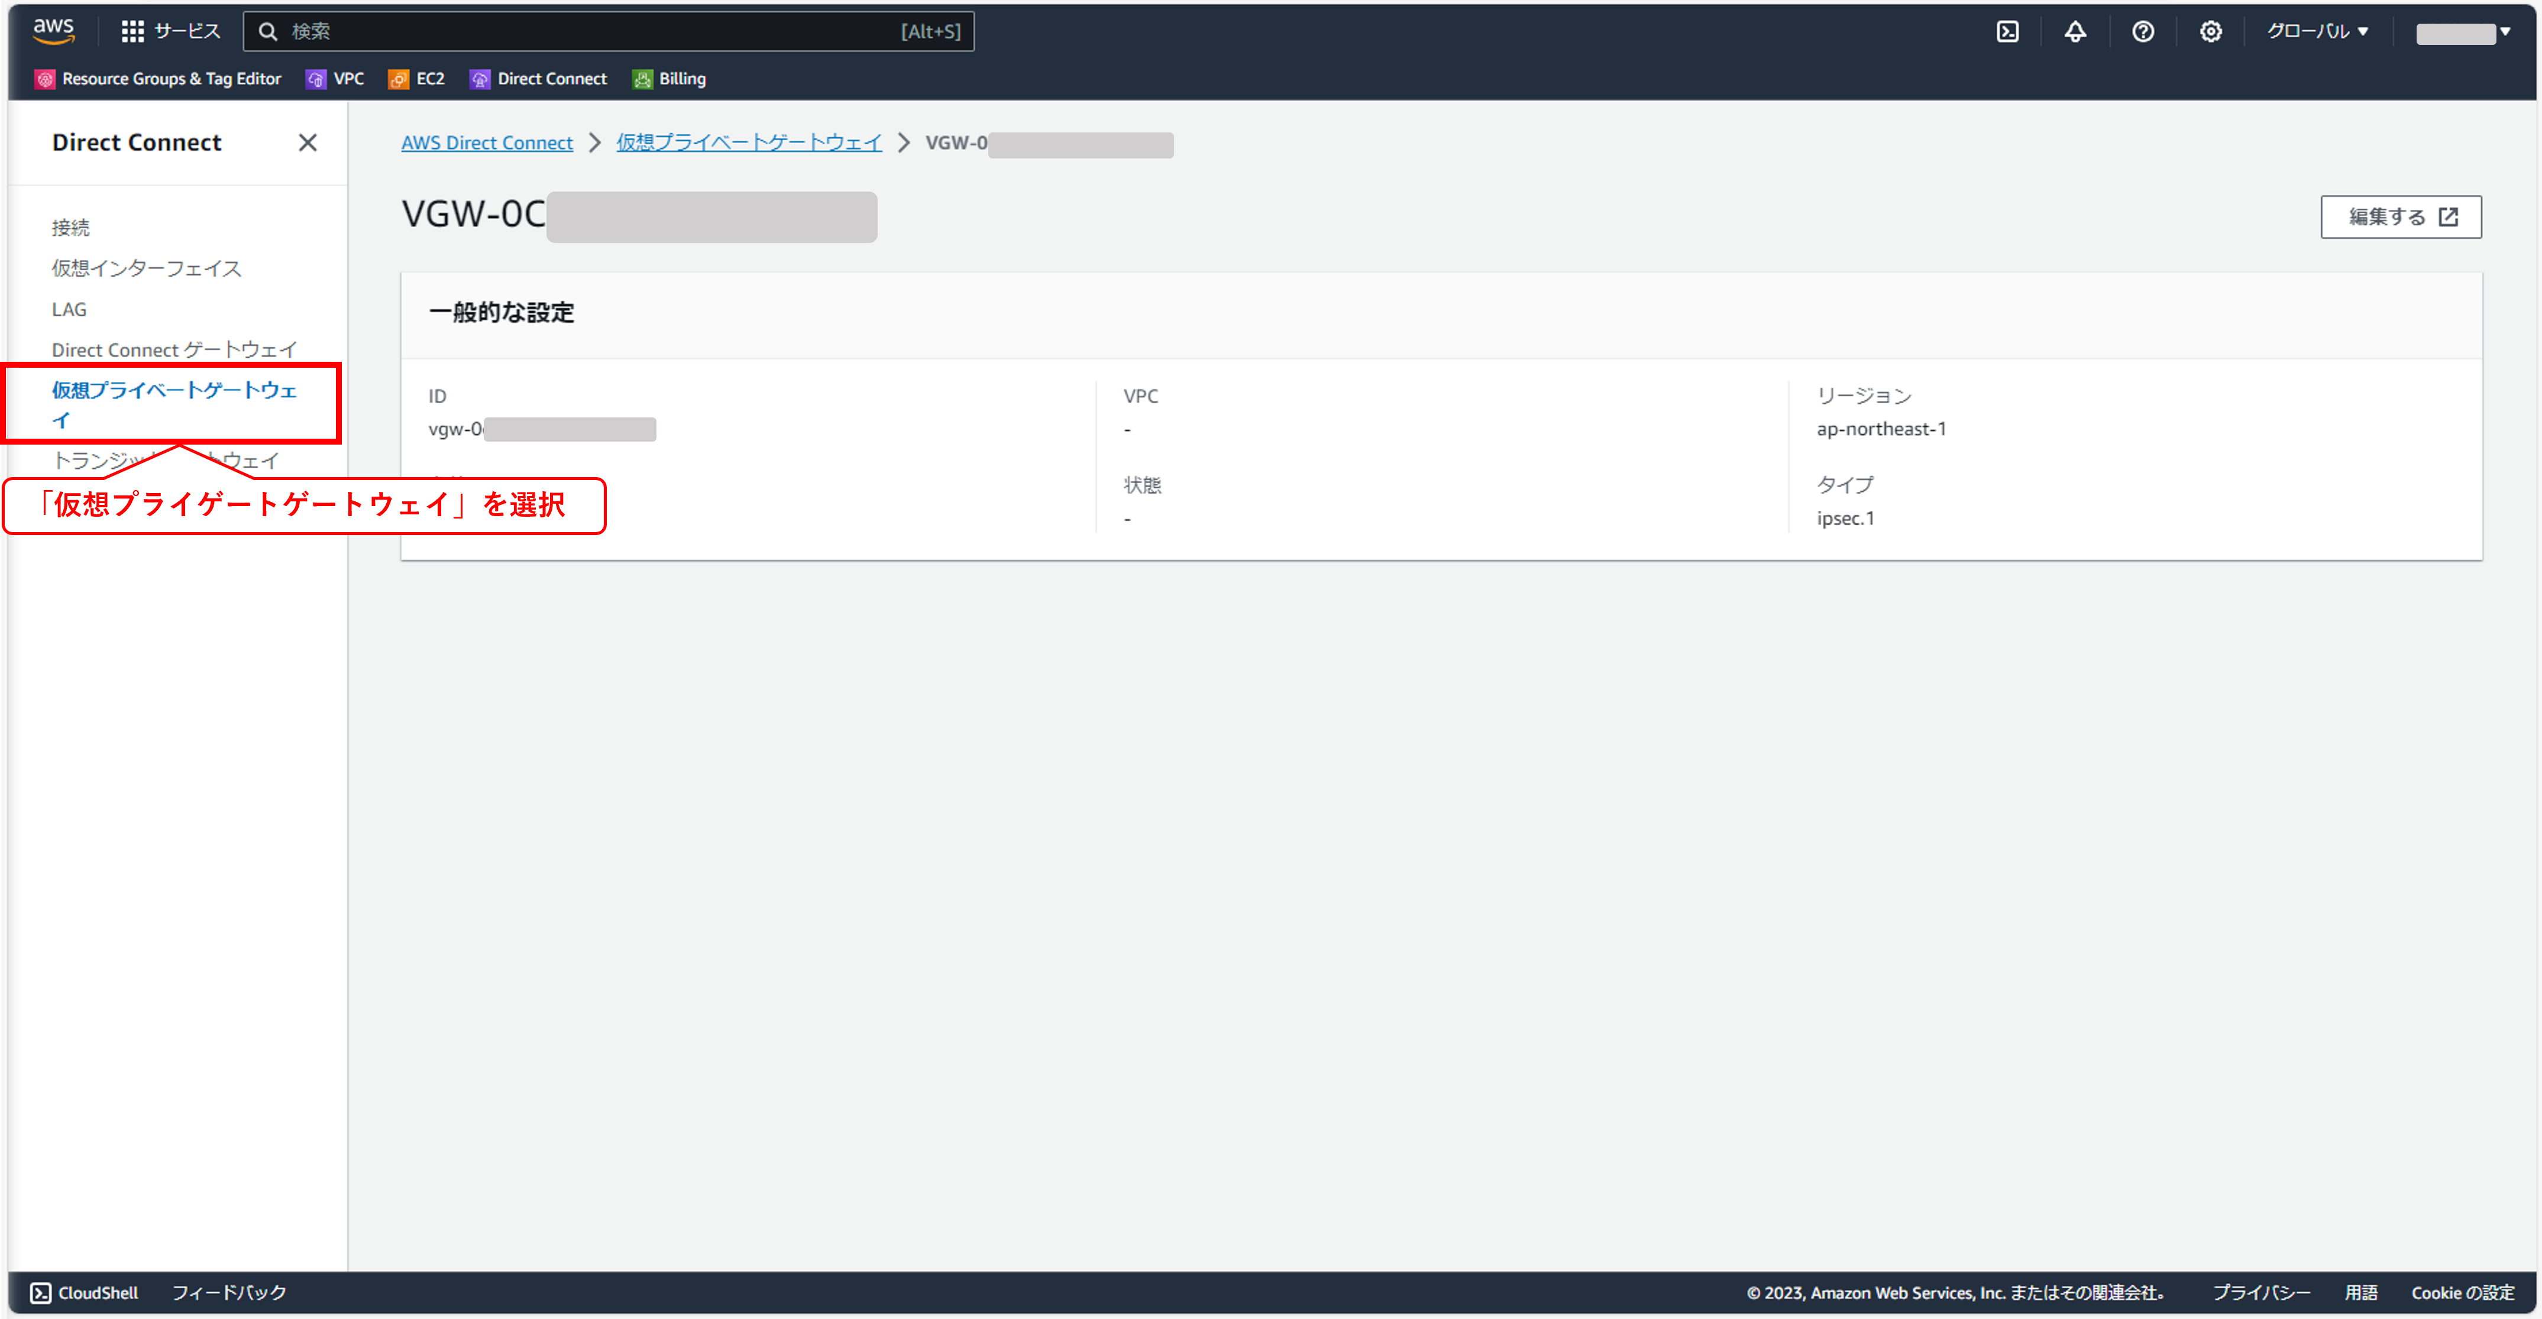Click the 仮想プライベートゲートウェイ breadcrumb link
Viewport: 2542px width, 1319px height.
coord(748,143)
